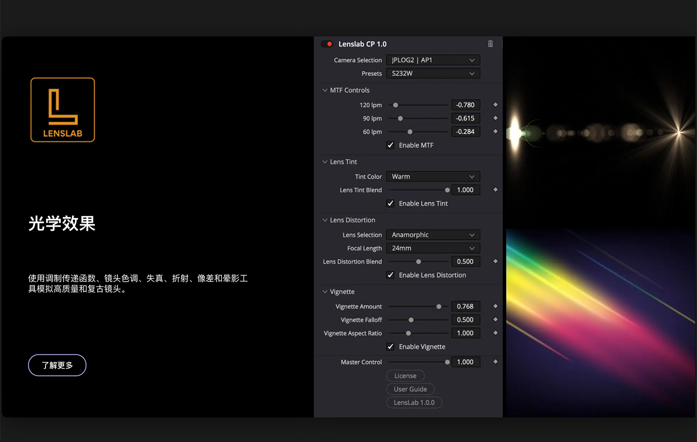Disable Enable Lens Tint
The height and width of the screenshot is (442, 697).
(x=390, y=203)
